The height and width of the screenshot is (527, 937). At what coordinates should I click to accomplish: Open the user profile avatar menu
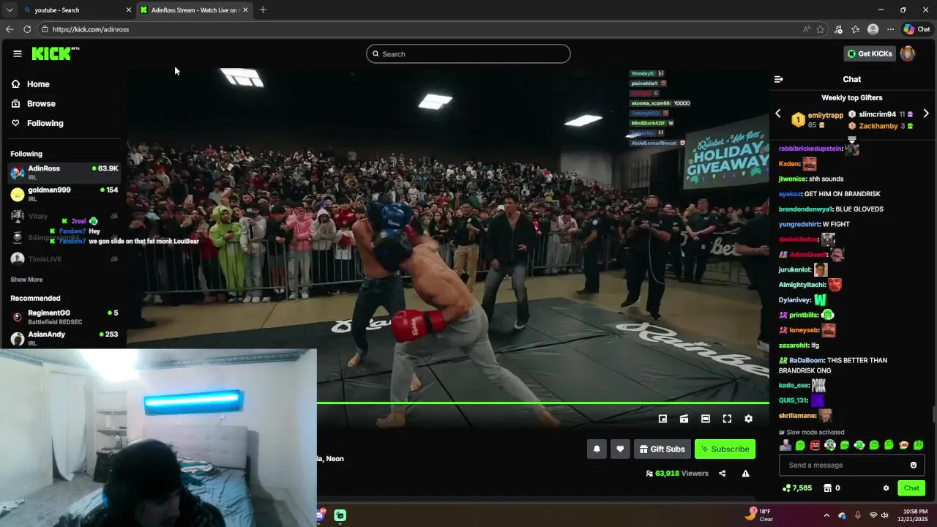[908, 53]
